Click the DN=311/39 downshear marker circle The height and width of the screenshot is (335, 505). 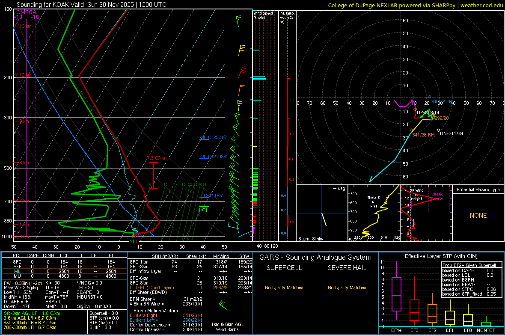coord(438,130)
